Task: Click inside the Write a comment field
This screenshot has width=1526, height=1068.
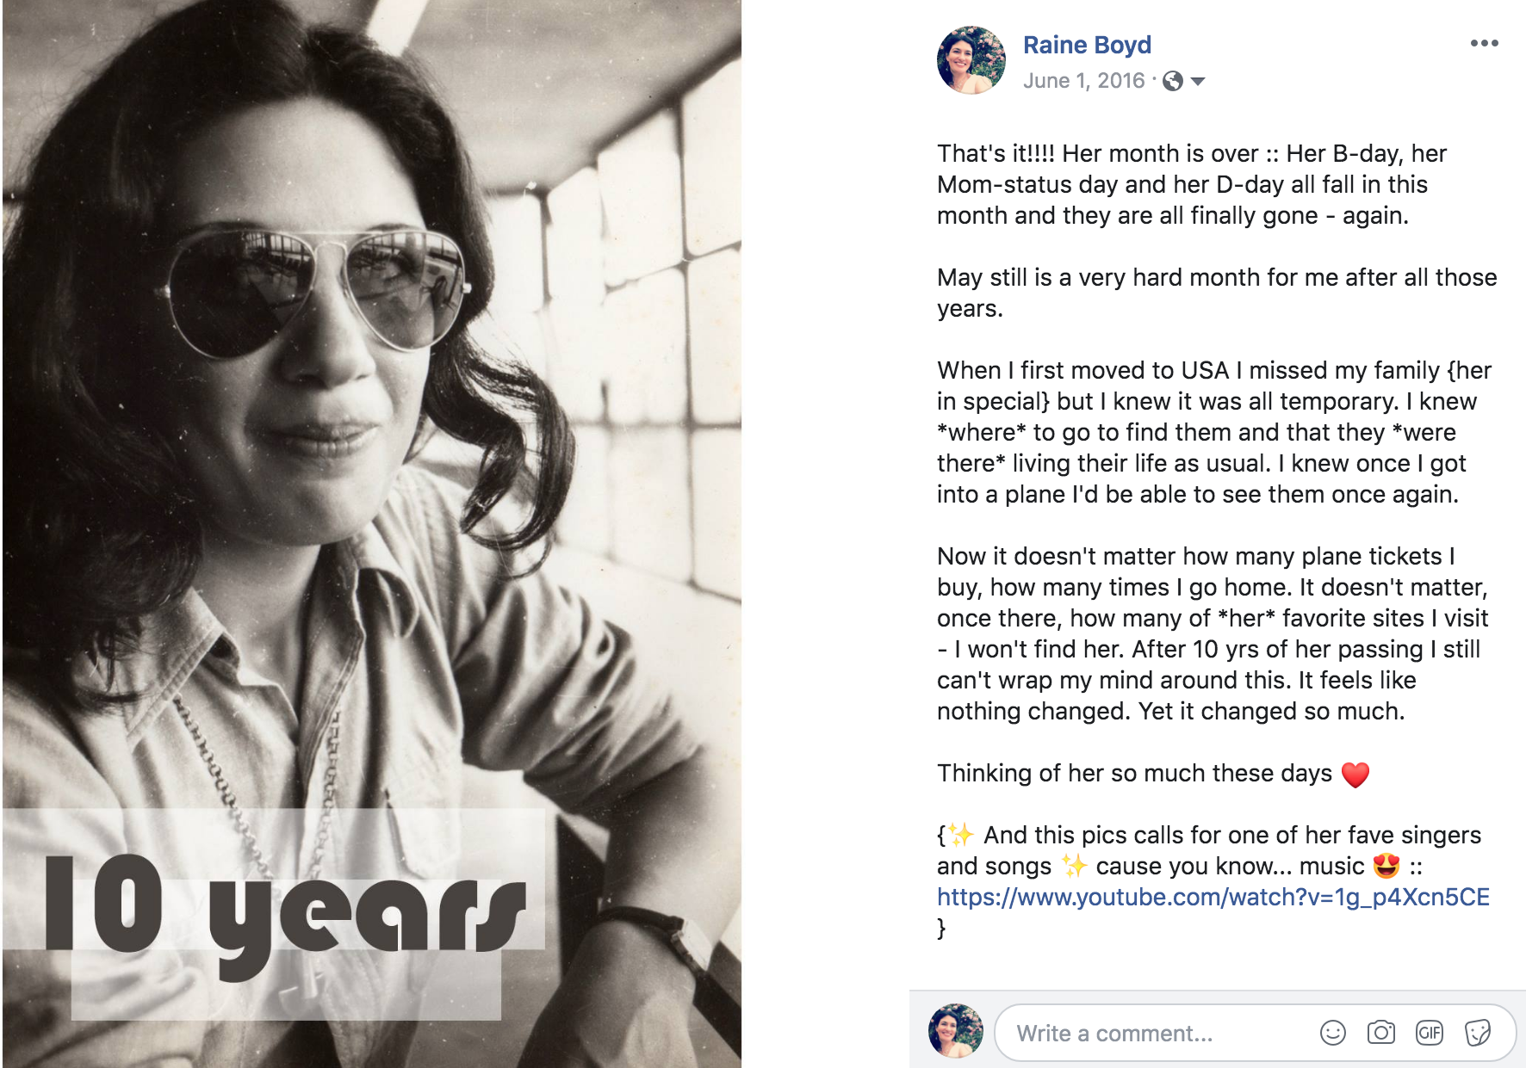Action: coord(1154,1034)
